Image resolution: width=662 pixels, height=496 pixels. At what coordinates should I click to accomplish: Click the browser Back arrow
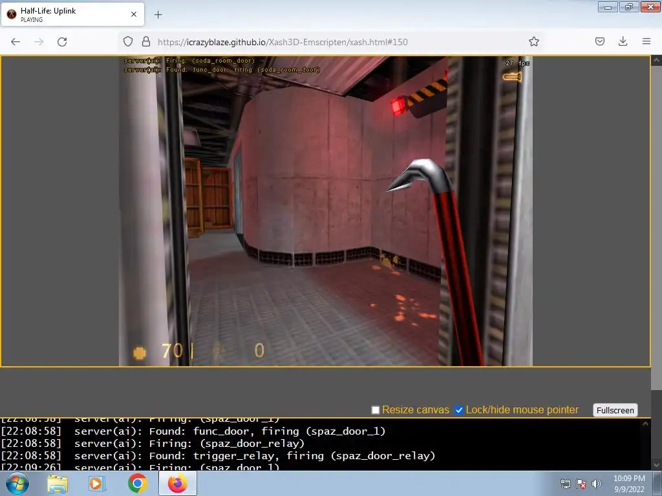point(16,42)
